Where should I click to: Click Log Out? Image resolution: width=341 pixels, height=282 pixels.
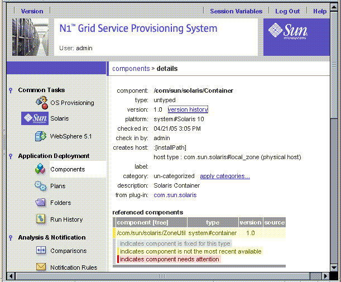click(x=287, y=11)
